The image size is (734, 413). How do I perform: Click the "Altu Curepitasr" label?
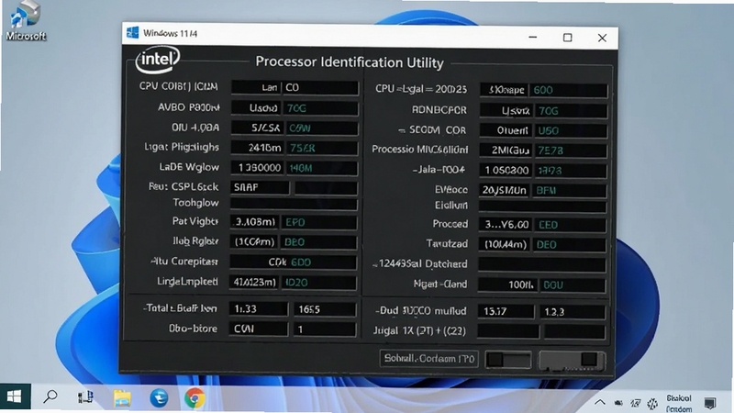point(184,262)
